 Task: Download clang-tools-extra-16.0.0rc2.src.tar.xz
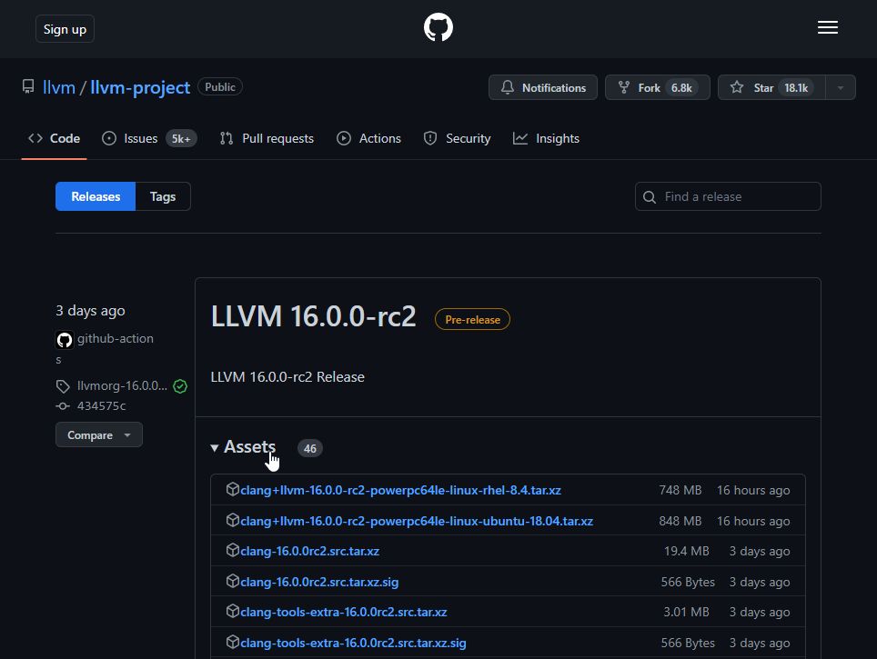pos(344,612)
